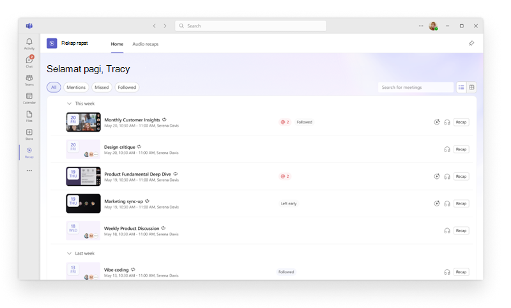
Task: Click Left early tag on Marketing sync-up
Action: 289,203
